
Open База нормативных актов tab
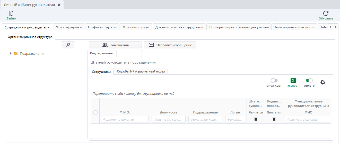point(294,27)
